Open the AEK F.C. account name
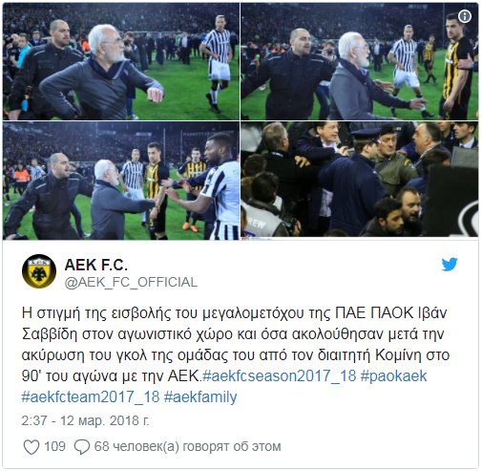 (96, 265)
